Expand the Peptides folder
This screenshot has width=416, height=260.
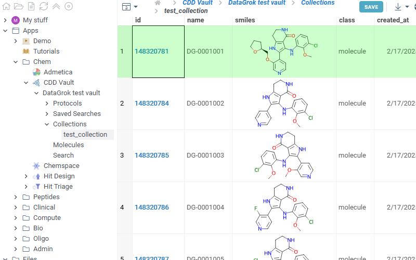coord(16,197)
